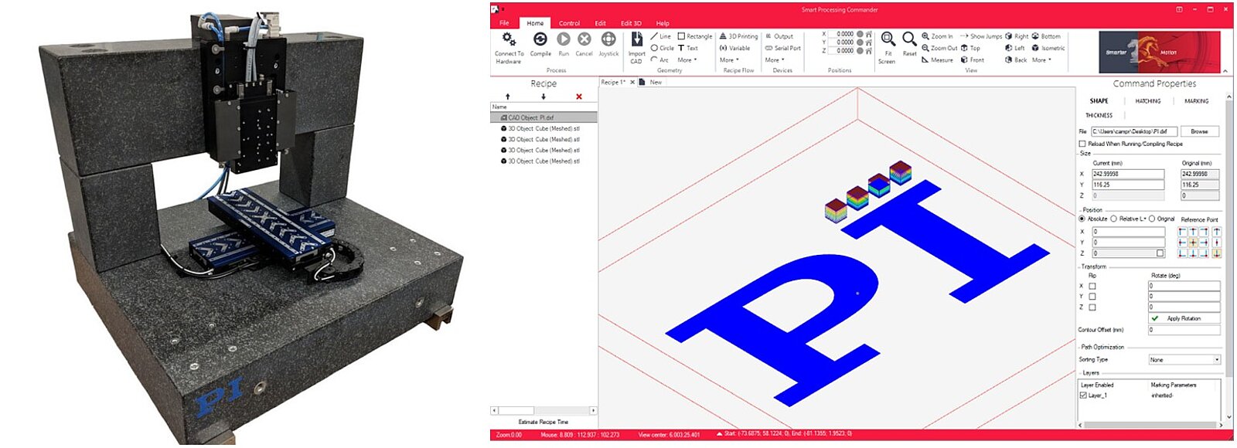Screen dimensions: 1237x448
Task: Switch to the Front view
Action: 973,59
